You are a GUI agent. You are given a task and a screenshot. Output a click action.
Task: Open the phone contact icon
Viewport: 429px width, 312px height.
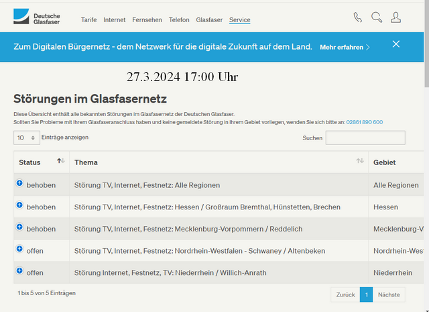(357, 17)
